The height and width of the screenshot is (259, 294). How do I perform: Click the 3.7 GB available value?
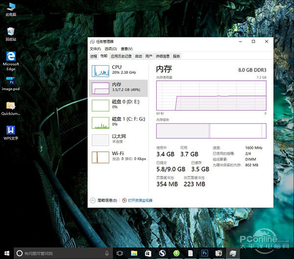click(189, 154)
